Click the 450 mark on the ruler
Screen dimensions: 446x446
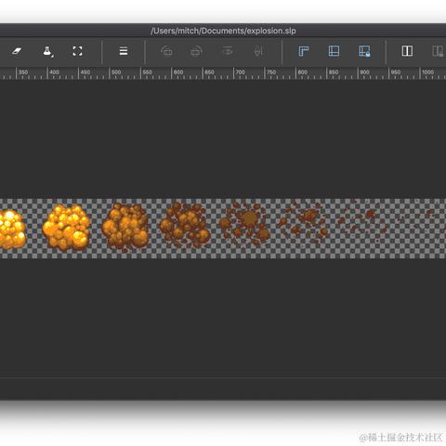tap(85, 72)
